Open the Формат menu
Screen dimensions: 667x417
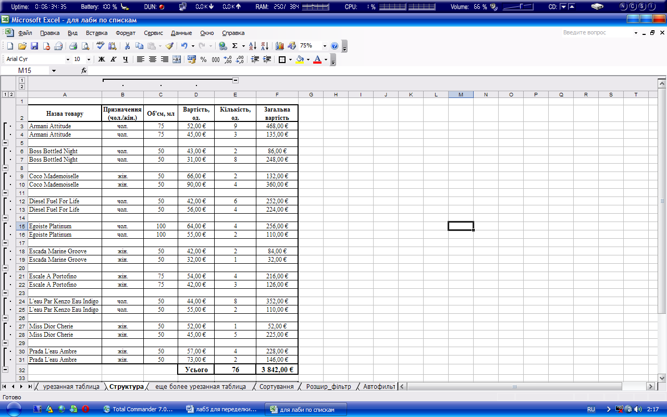pos(126,33)
